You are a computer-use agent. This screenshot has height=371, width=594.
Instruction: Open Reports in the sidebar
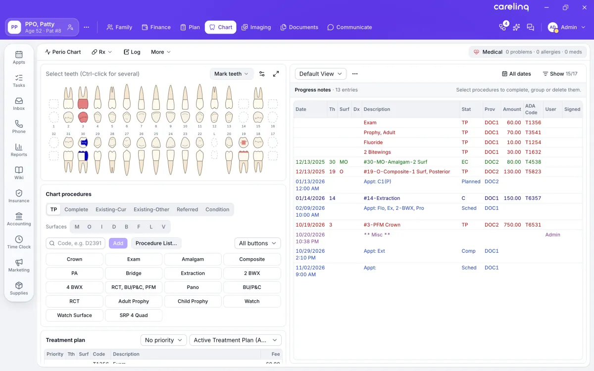(19, 150)
